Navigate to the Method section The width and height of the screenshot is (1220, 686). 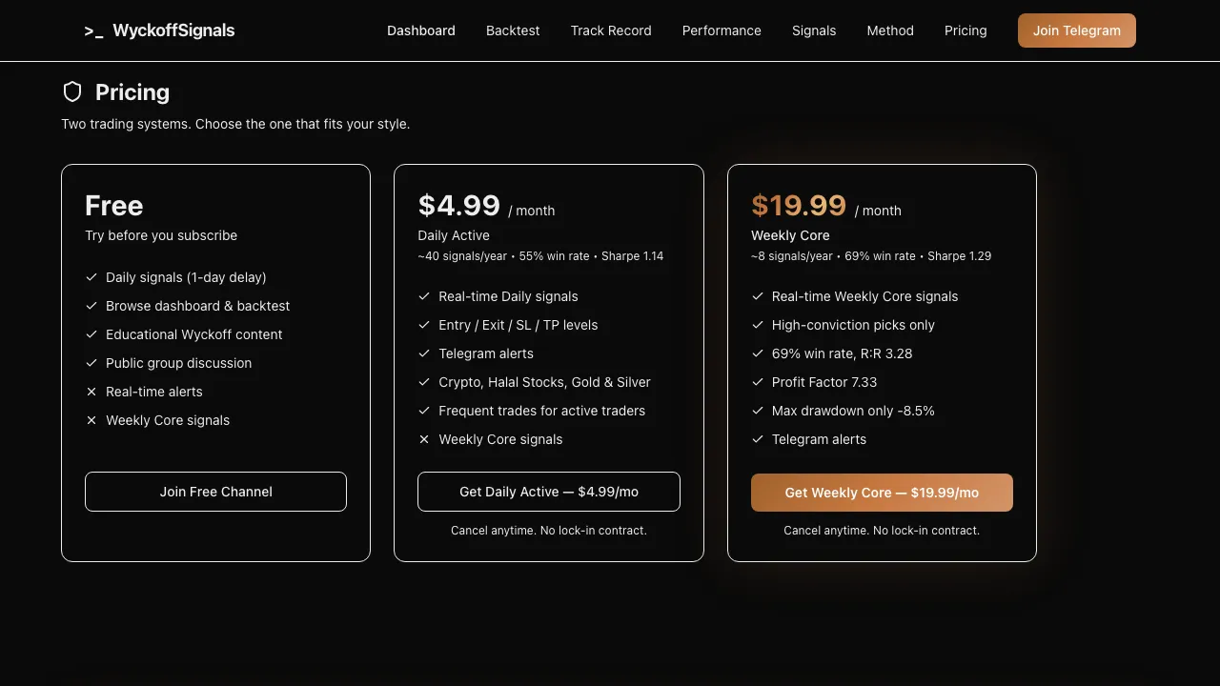[890, 30]
